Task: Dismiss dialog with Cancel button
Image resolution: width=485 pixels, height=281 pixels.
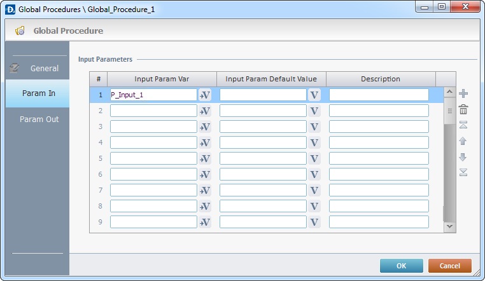Action: click(450, 266)
